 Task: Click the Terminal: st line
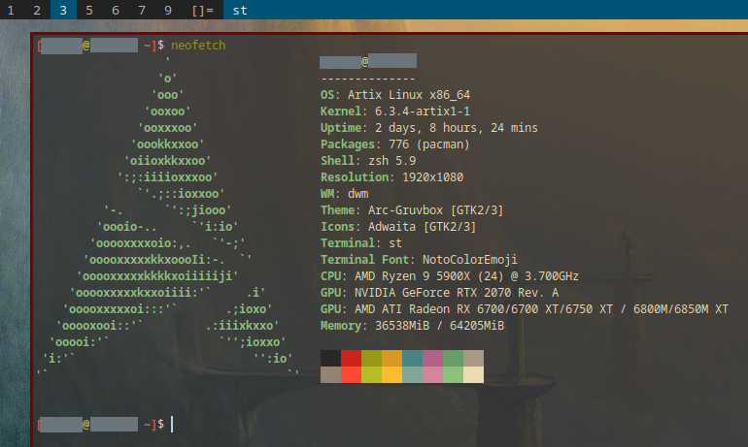coord(361,243)
